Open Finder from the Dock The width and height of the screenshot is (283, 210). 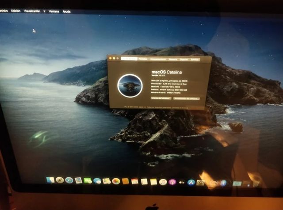50,180
